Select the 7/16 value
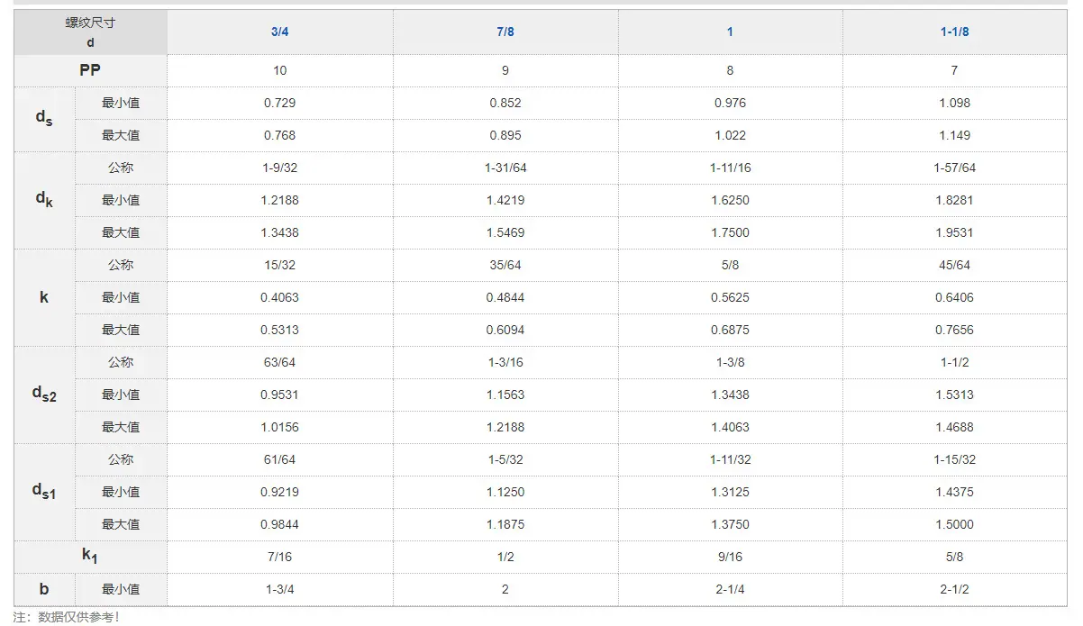This screenshot has width=1083, height=626. 280,557
